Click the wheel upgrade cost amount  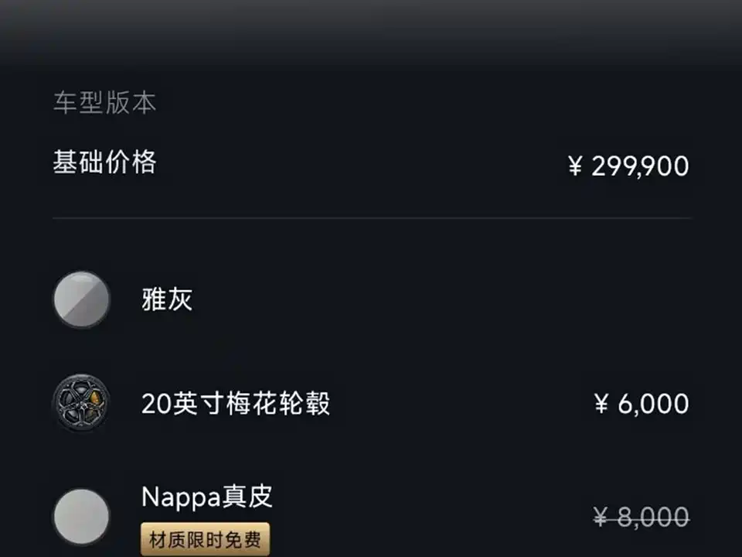click(641, 404)
